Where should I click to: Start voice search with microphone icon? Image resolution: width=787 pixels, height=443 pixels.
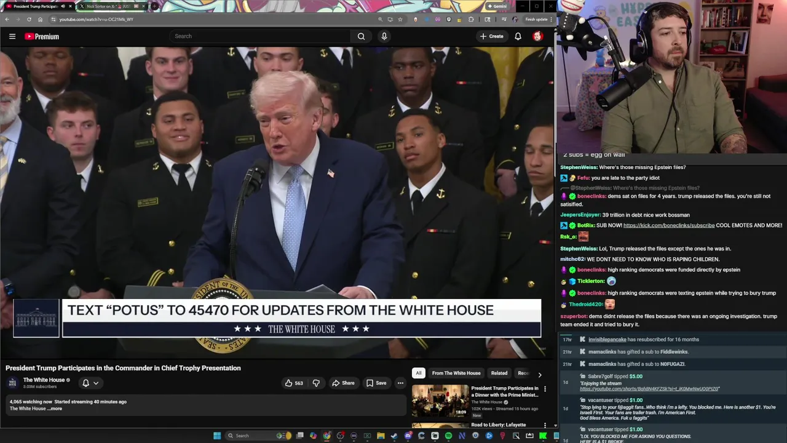[x=384, y=36]
